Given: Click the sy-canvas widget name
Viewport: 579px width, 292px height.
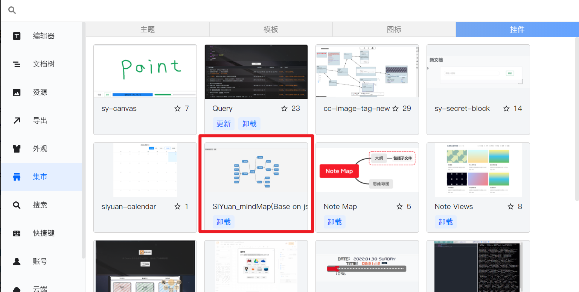Looking at the screenshot, I should [x=119, y=109].
